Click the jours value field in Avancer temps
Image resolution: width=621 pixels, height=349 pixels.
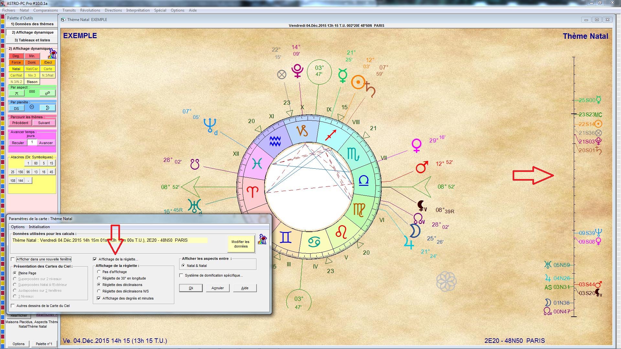32,142
